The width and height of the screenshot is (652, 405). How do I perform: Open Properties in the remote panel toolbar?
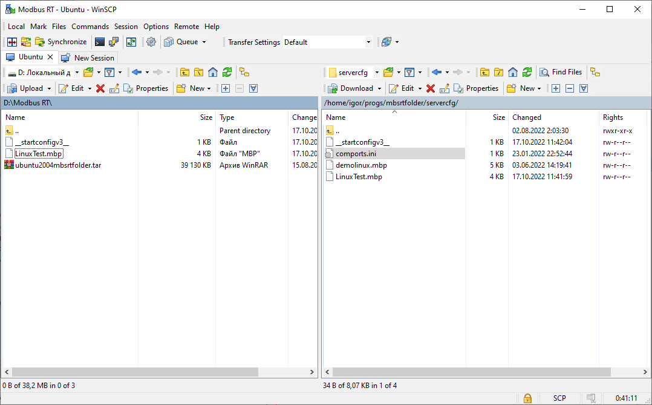point(476,88)
